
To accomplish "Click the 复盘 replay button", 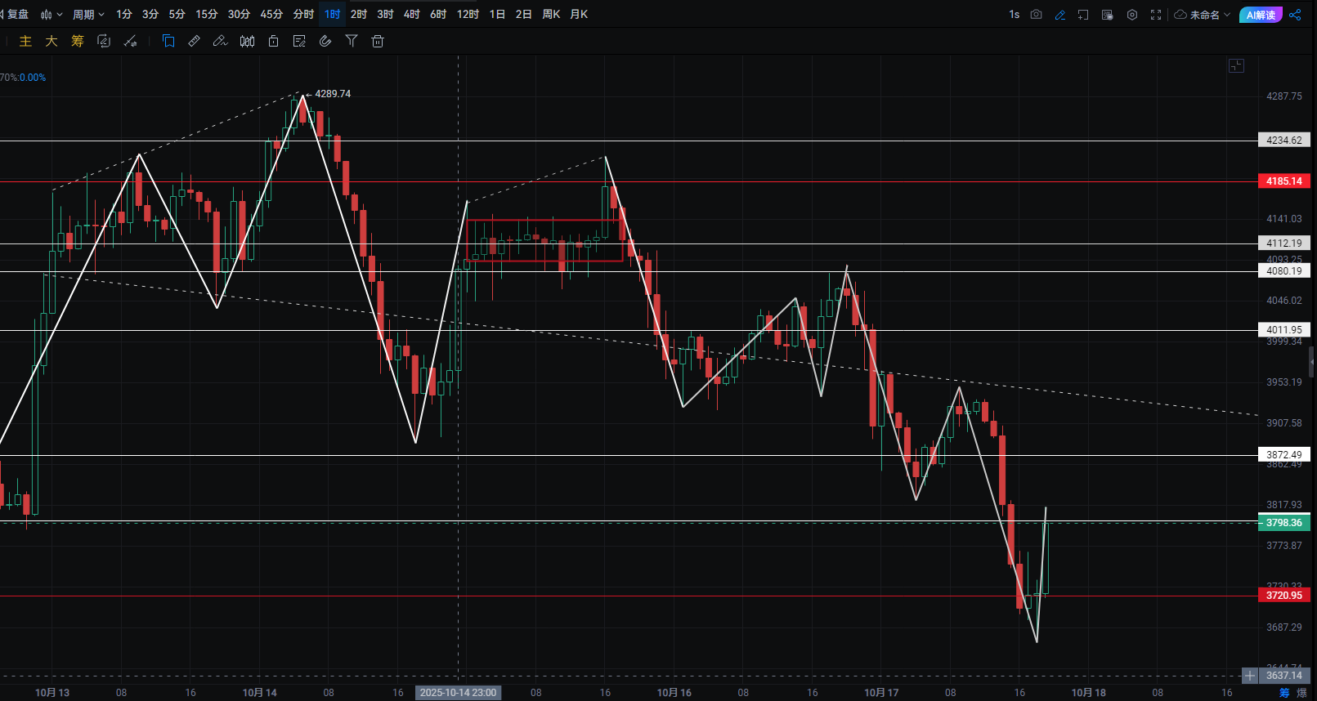I will coord(16,15).
